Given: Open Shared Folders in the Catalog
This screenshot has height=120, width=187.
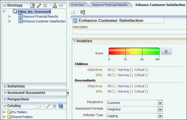Looking at the screenshot, I should point(22,117).
